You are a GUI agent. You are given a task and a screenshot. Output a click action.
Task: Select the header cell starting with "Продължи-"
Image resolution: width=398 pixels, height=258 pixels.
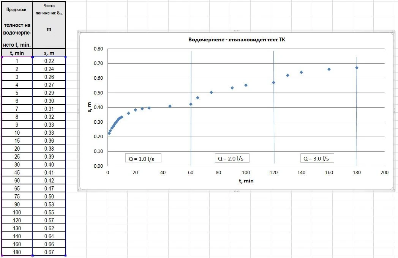pyautogui.click(x=17, y=25)
